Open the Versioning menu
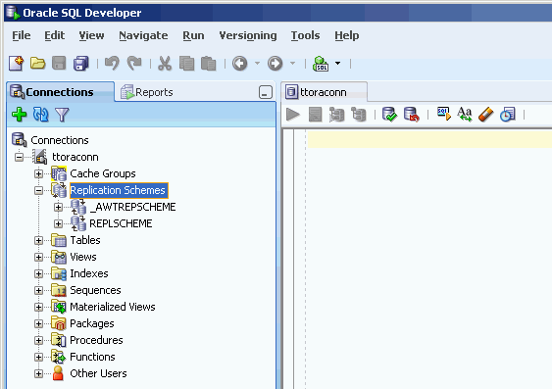Image resolution: width=552 pixels, height=389 pixels. [248, 35]
